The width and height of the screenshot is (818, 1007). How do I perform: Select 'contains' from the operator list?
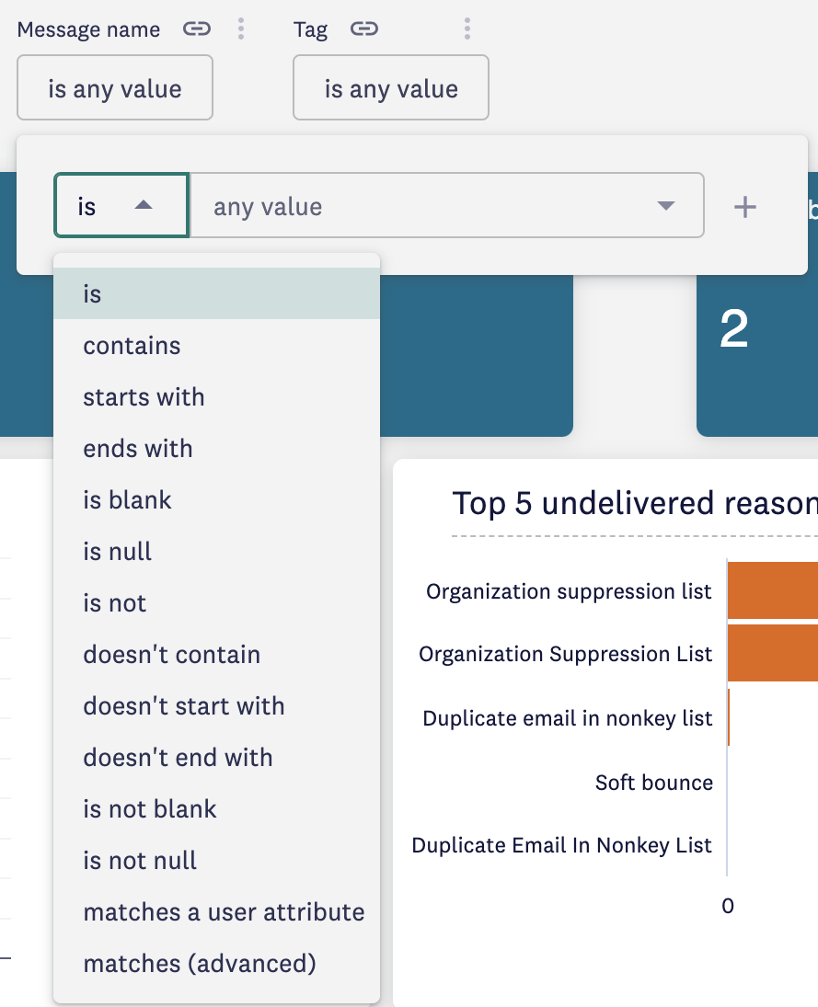(132, 346)
